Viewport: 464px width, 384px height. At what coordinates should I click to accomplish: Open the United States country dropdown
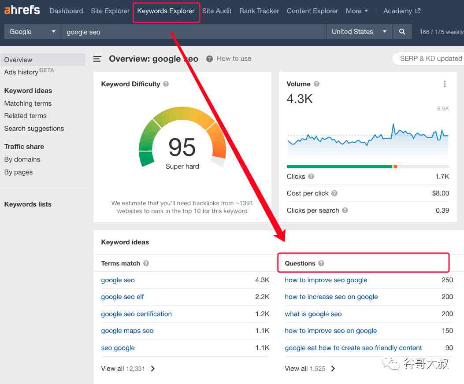coord(359,32)
